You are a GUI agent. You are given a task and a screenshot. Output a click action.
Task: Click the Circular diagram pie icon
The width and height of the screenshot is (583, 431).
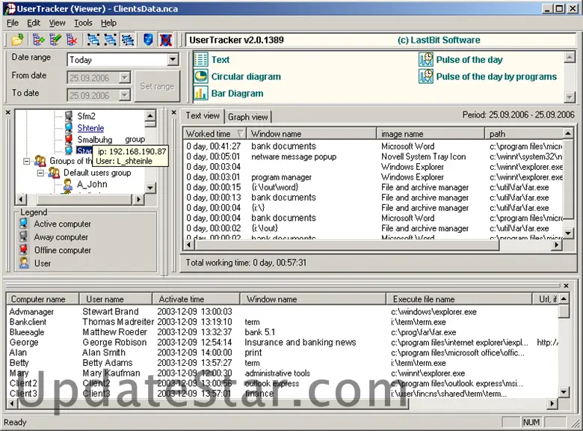[x=201, y=76]
